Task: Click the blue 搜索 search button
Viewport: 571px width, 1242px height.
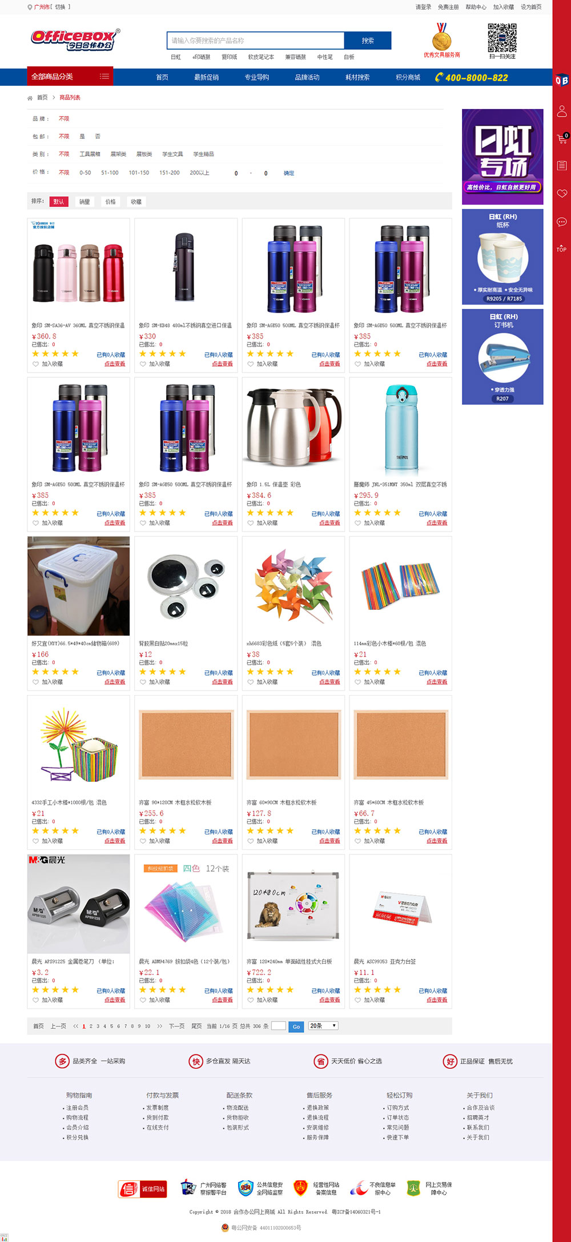Action: click(x=368, y=41)
